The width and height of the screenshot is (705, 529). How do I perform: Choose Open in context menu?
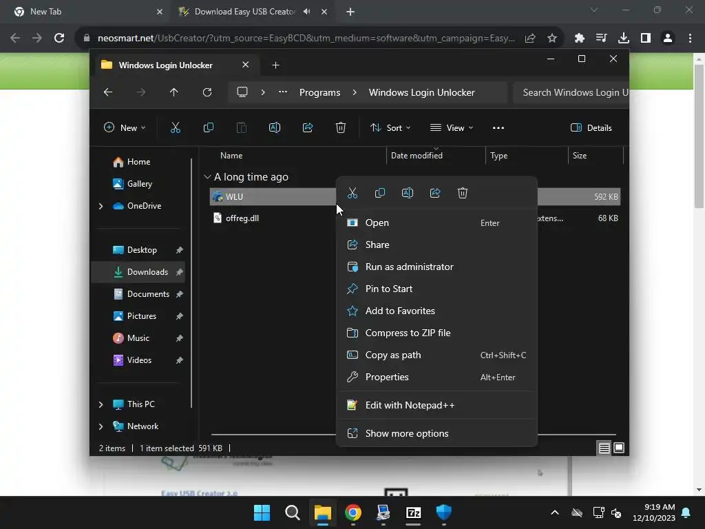[x=436, y=222]
